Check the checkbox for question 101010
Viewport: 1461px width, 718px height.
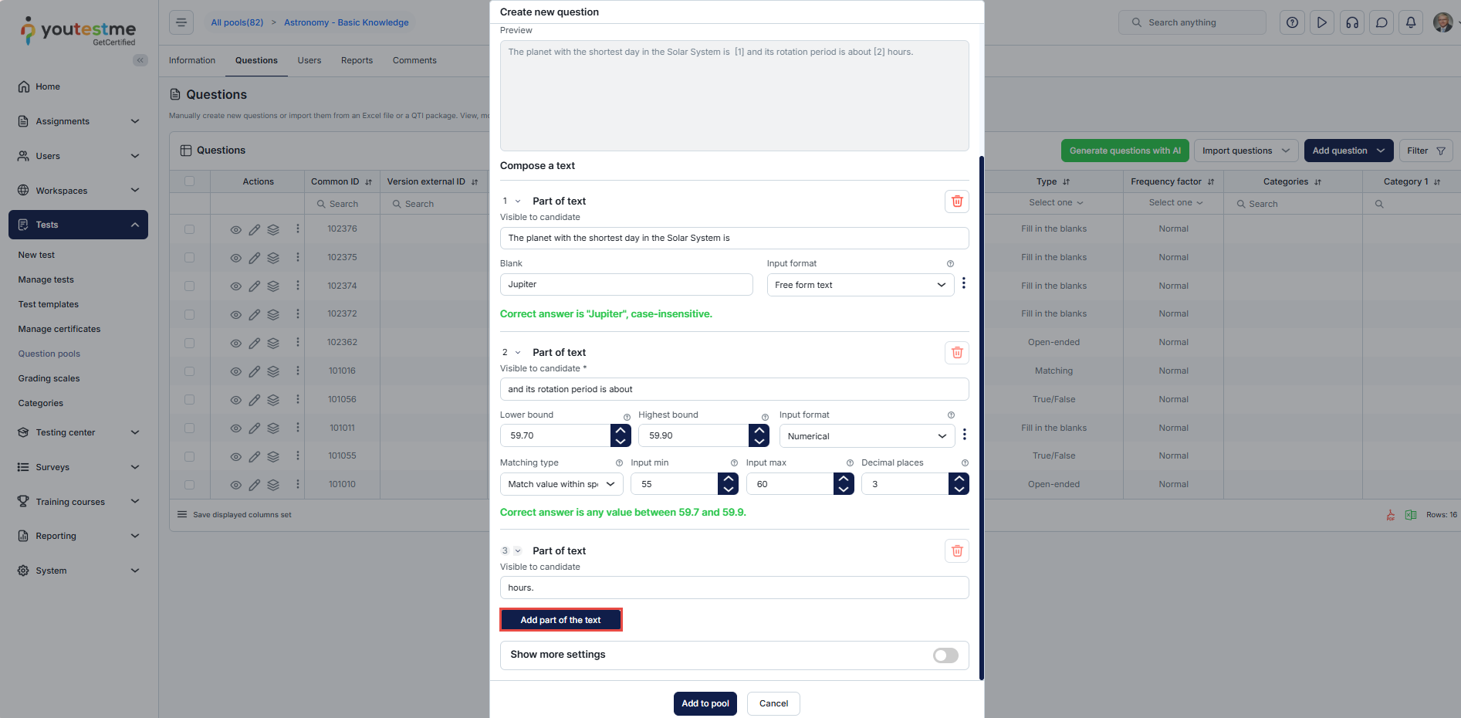pyautogui.click(x=190, y=485)
